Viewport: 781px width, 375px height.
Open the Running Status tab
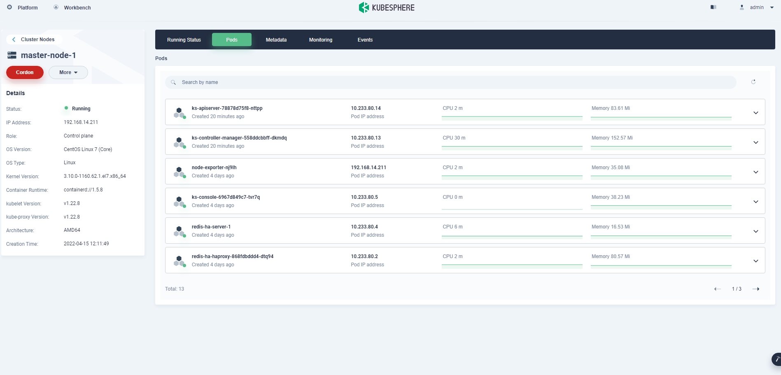coord(184,40)
